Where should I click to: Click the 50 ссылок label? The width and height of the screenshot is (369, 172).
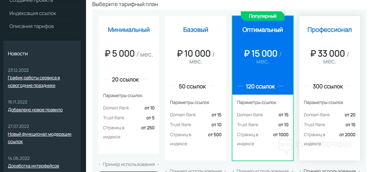pos(192,87)
